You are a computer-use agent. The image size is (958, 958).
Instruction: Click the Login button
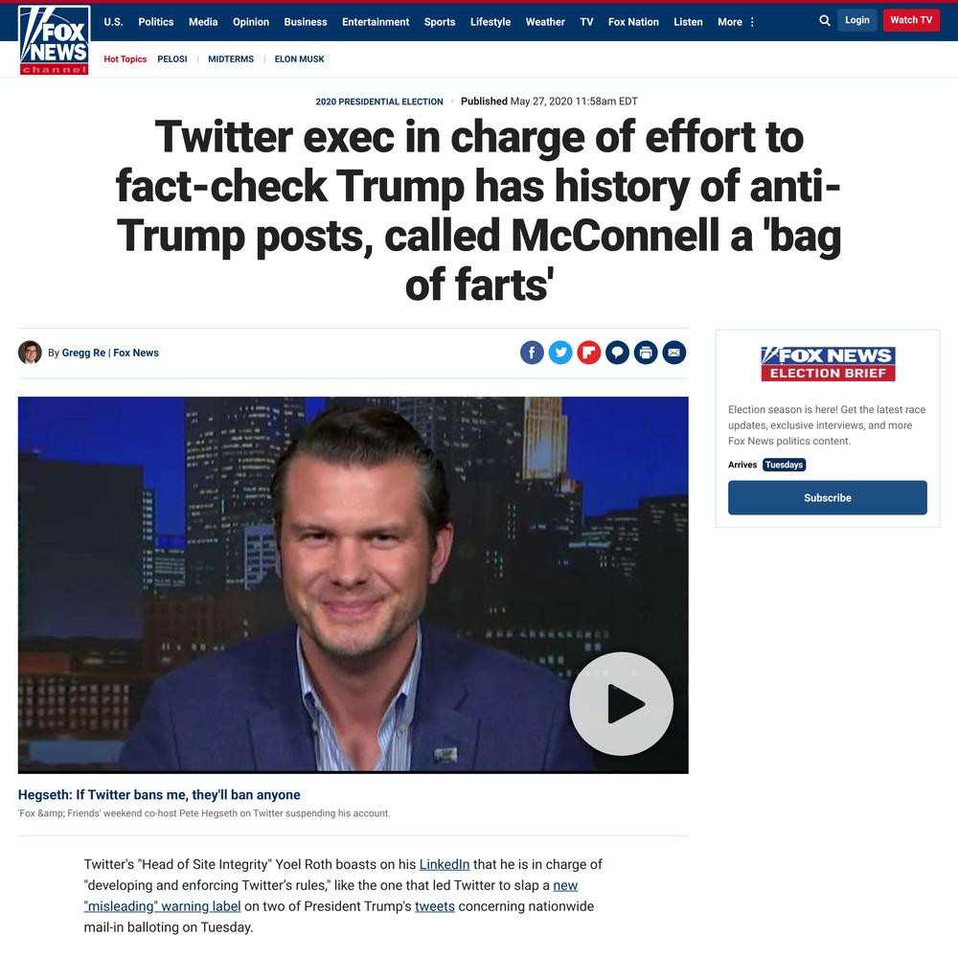coord(856,20)
